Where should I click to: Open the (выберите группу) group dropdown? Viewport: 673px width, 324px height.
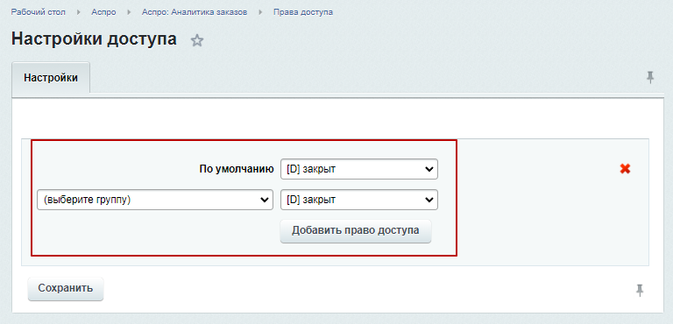tap(155, 200)
